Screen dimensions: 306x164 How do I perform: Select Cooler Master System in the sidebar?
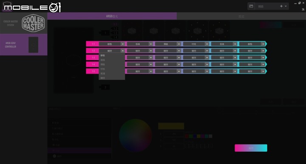point(24,23)
